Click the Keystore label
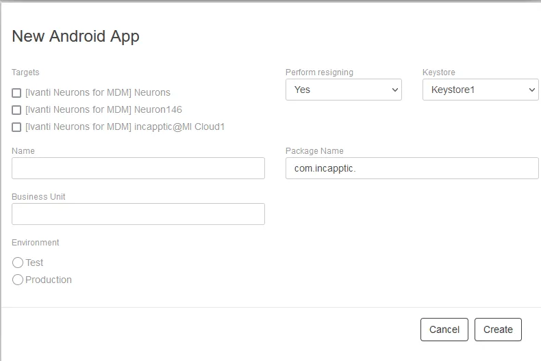Image resolution: width=541 pixels, height=361 pixels. (x=439, y=72)
